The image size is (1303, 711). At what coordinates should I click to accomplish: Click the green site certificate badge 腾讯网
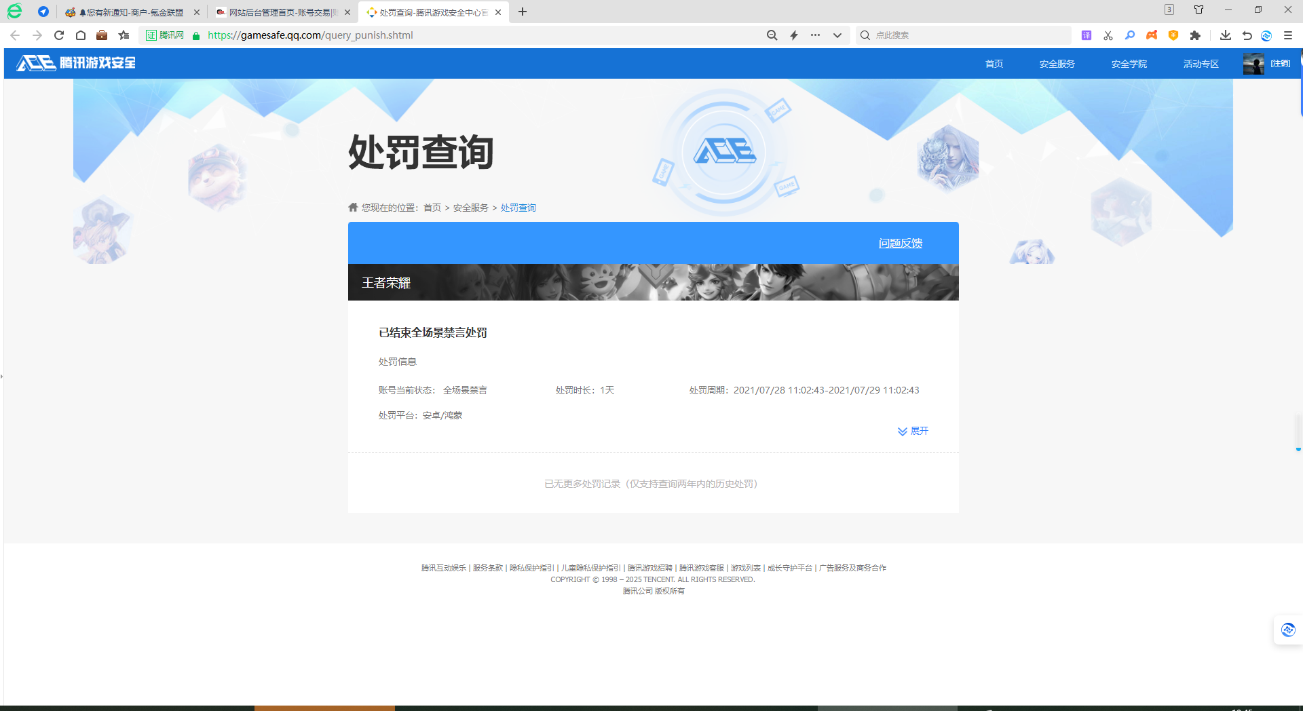tap(165, 35)
